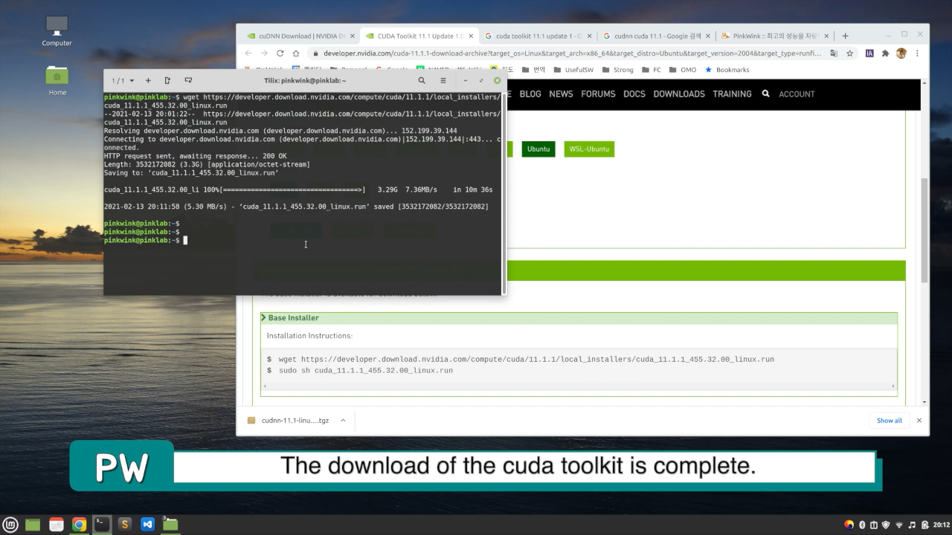The width and height of the screenshot is (952, 535).
Task: Click Tilix add terminal down icon
Action: point(188,80)
